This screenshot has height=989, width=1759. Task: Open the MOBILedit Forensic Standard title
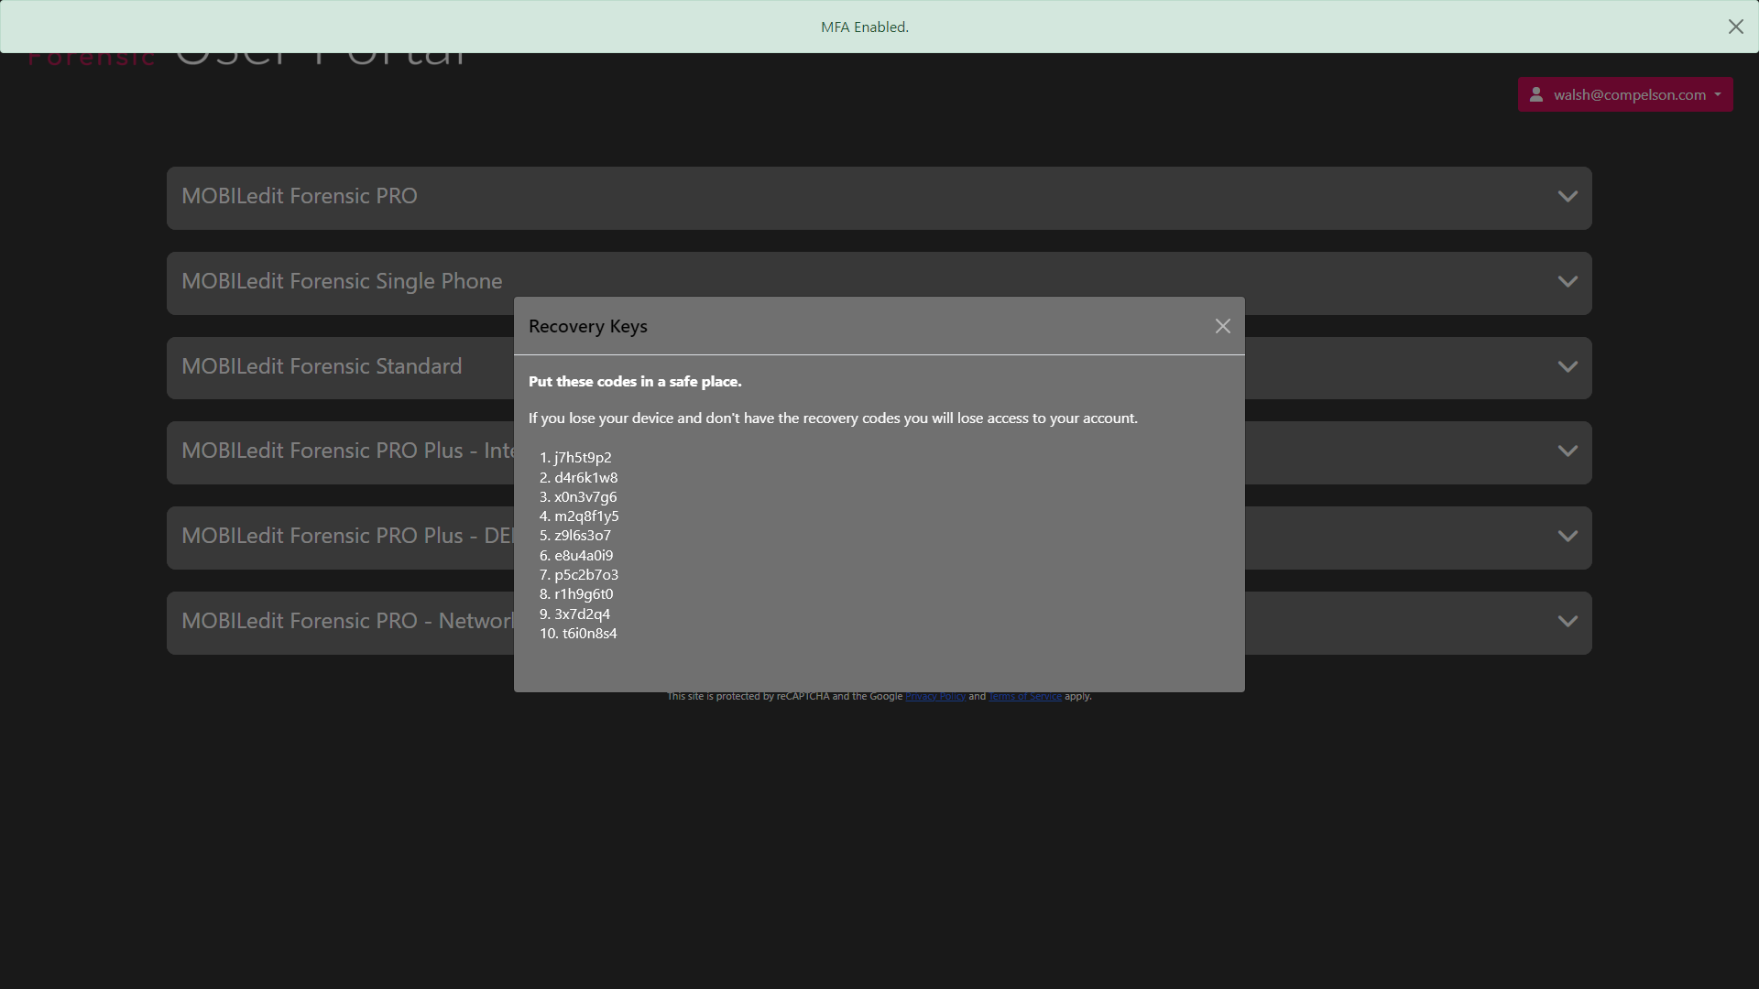pos(322,366)
